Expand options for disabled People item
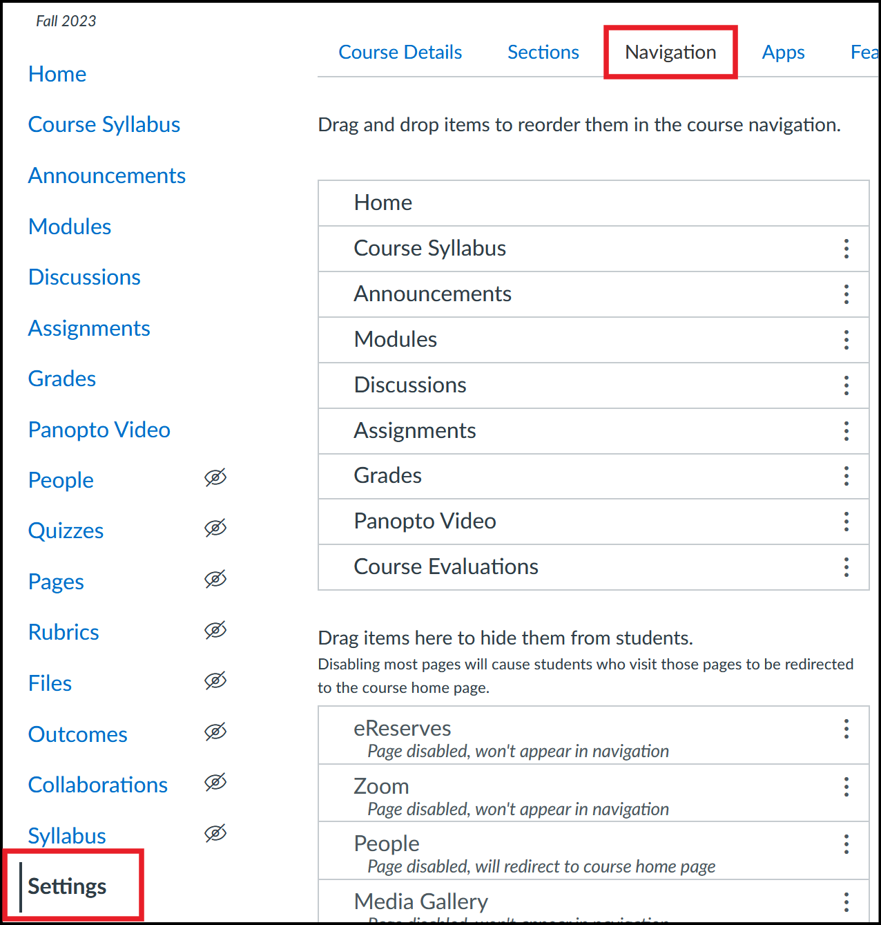 [846, 844]
